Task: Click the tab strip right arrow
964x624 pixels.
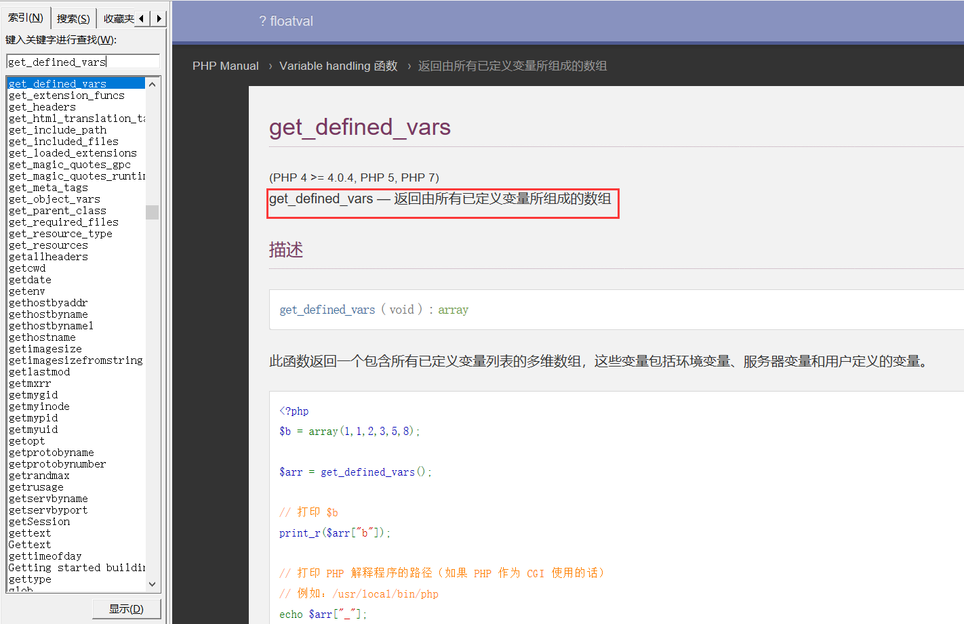Action: 159,19
